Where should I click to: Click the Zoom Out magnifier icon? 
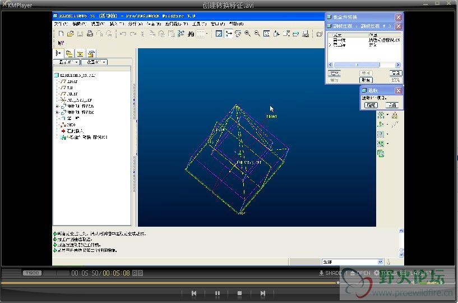coord(257,34)
